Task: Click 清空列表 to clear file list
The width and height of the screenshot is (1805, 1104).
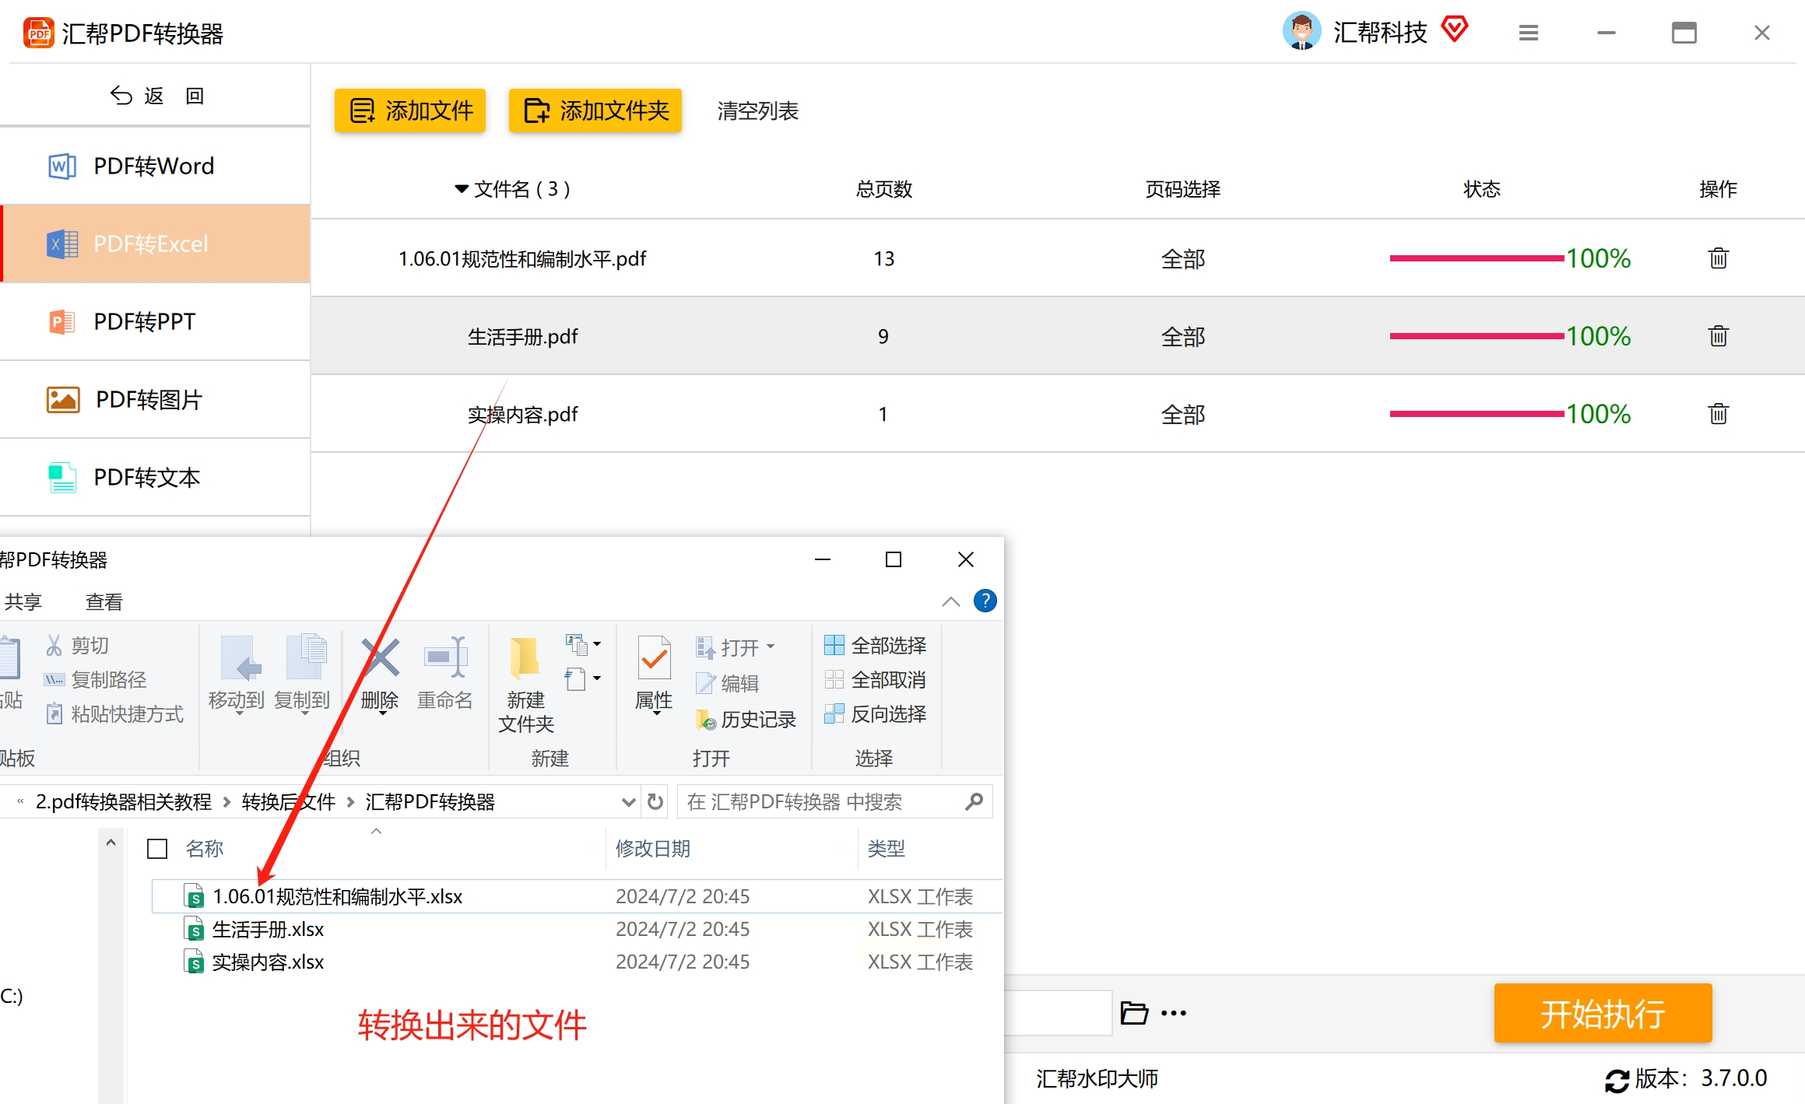Action: pos(757,110)
